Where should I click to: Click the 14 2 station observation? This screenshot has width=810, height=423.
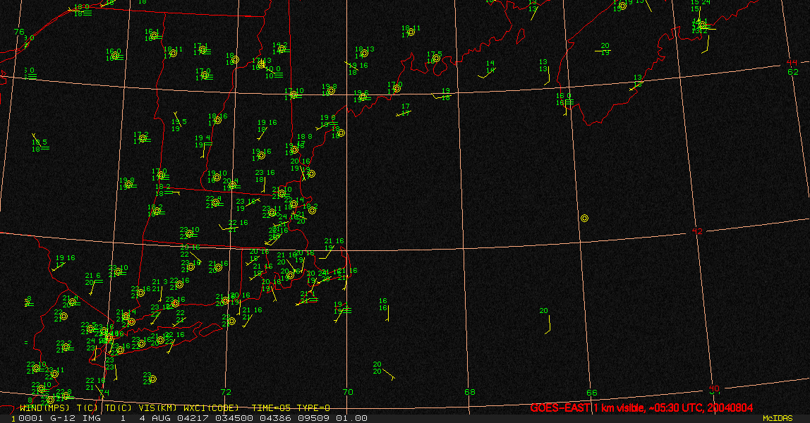281,49
